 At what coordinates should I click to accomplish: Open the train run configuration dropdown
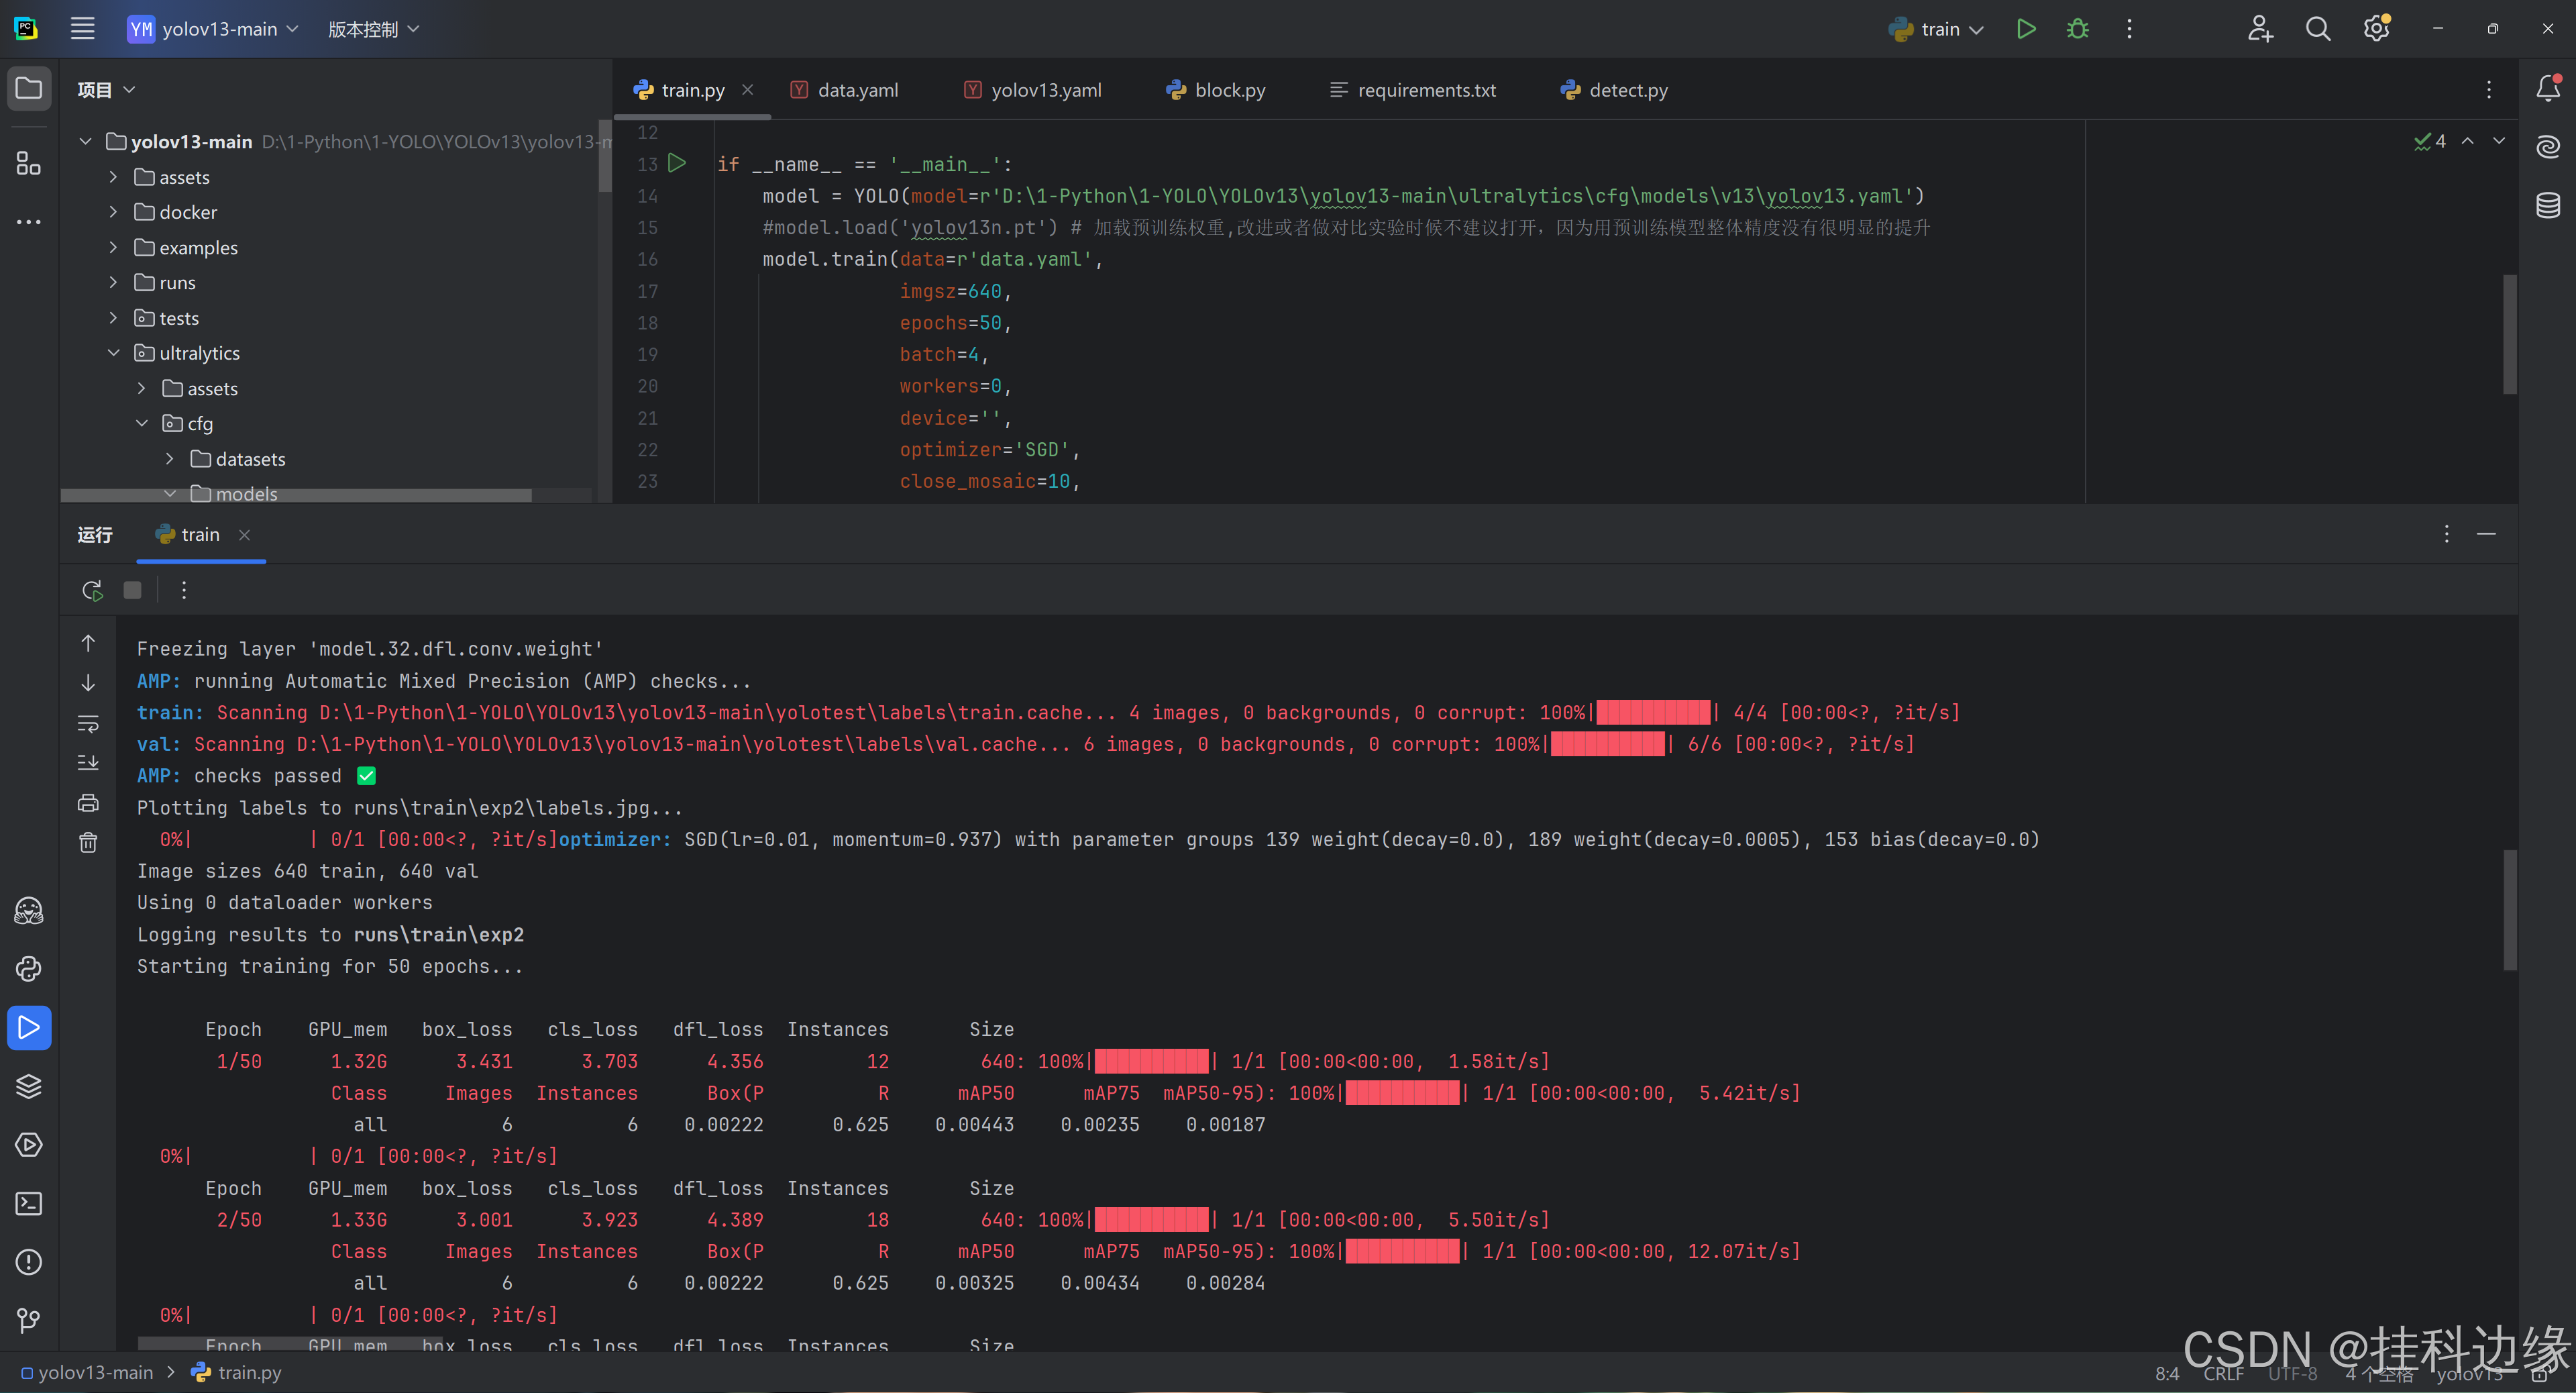(x=1936, y=29)
